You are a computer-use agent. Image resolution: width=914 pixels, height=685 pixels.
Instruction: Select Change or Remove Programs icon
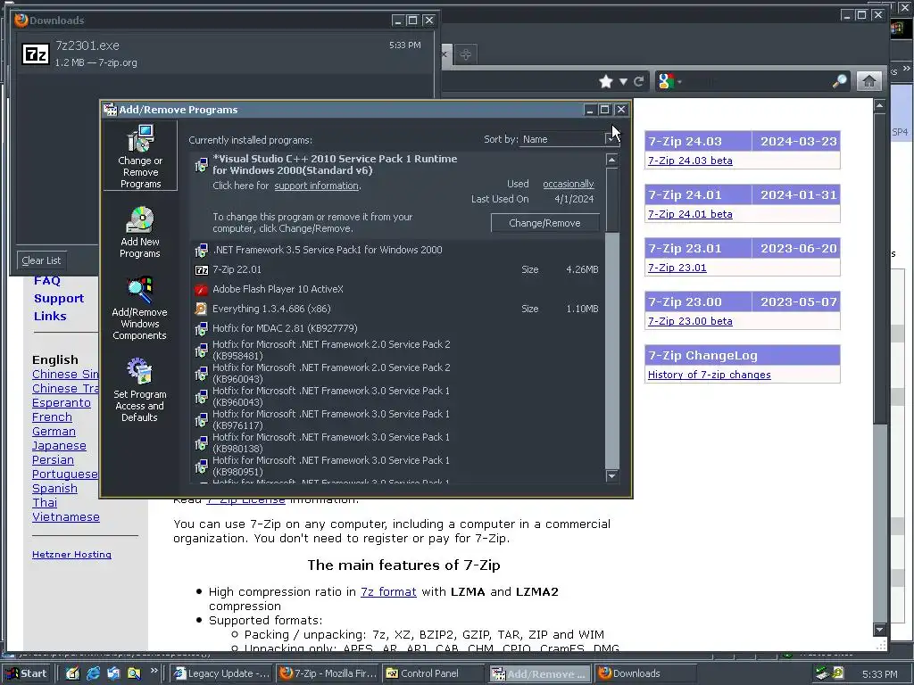(x=140, y=155)
